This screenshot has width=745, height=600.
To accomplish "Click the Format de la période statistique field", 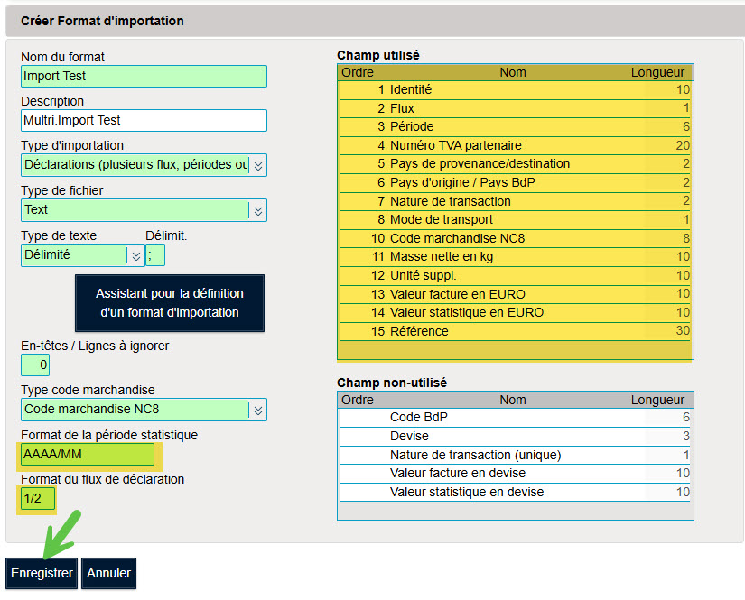I will pyautogui.click(x=88, y=454).
